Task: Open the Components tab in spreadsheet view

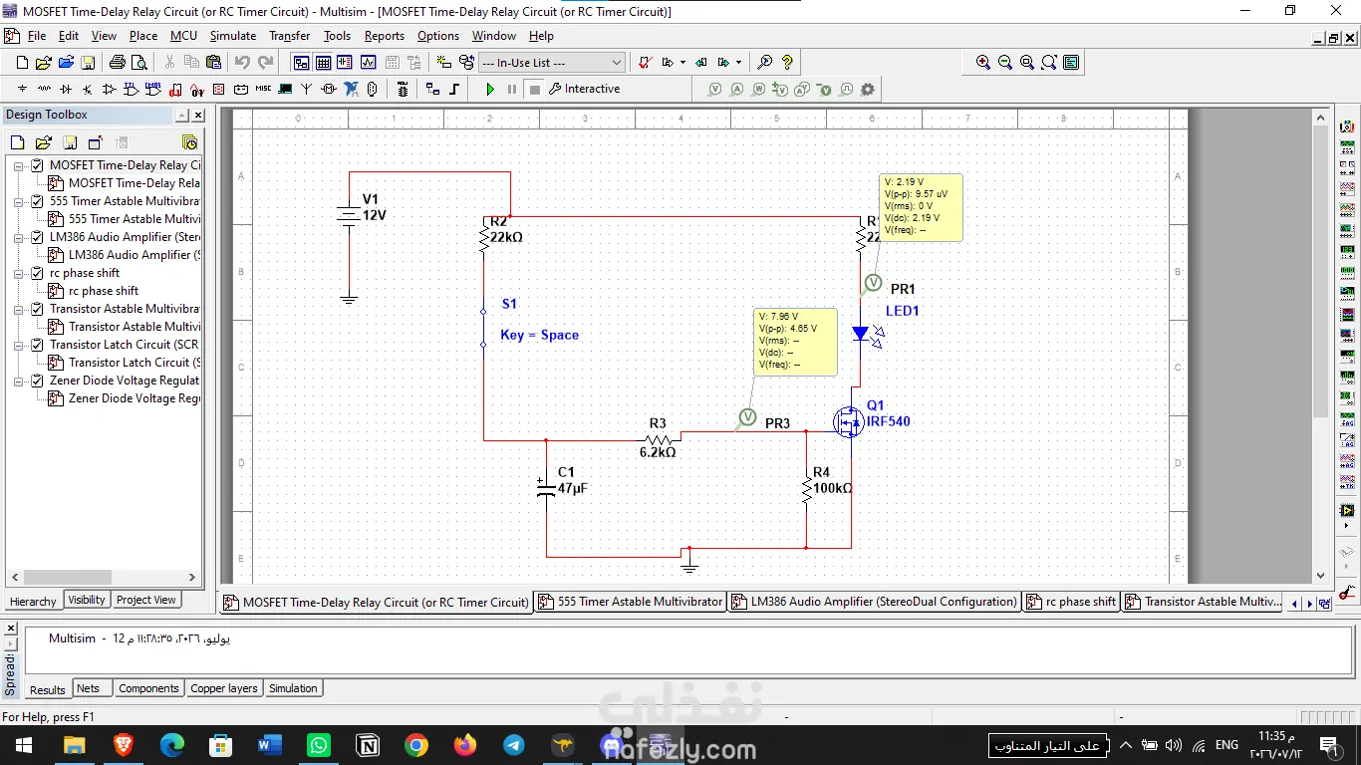Action: pos(148,688)
